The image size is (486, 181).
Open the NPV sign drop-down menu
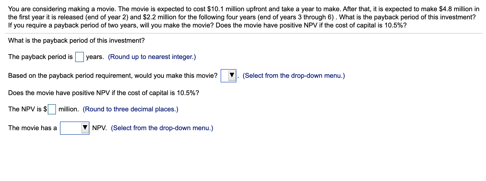(74, 128)
